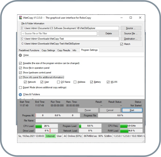Open the Predefined Functions tab
161x157 pixels.
pyautogui.click(x=29, y=50)
